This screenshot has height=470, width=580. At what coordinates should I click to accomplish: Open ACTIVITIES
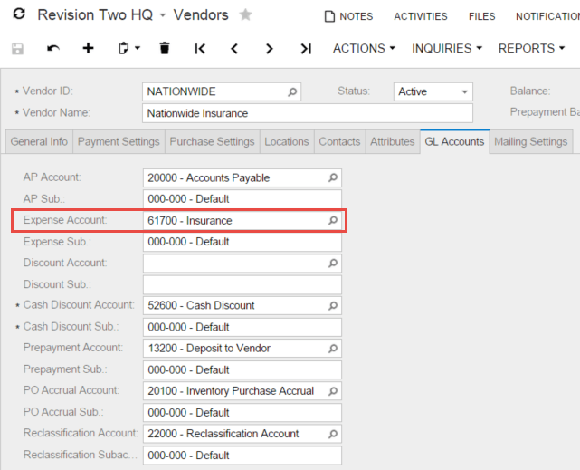pyautogui.click(x=421, y=16)
